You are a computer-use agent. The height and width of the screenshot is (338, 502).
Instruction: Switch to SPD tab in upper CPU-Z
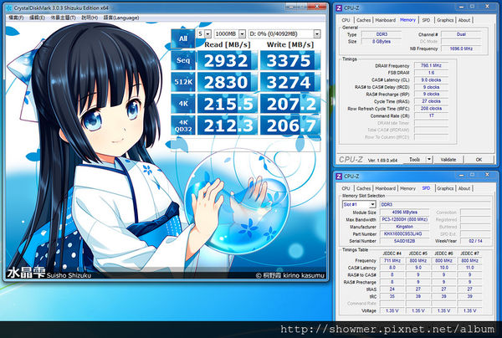[x=426, y=20]
